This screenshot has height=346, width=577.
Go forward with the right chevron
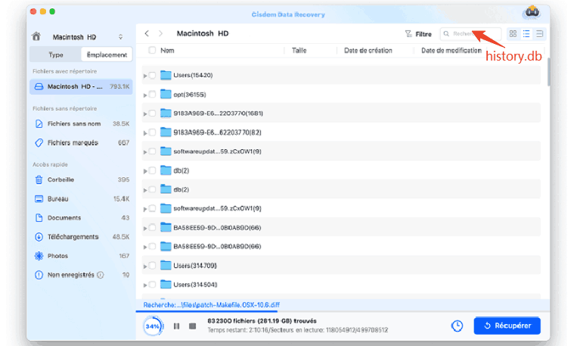(160, 33)
